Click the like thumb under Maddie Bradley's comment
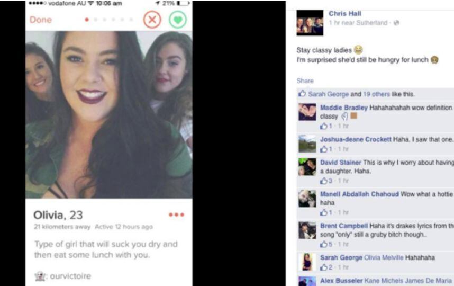Viewport: 454px width, 286px height. pyautogui.click(x=323, y=126)
